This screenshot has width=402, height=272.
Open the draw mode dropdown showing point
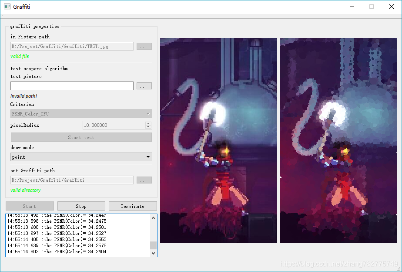tap(81, 157)
